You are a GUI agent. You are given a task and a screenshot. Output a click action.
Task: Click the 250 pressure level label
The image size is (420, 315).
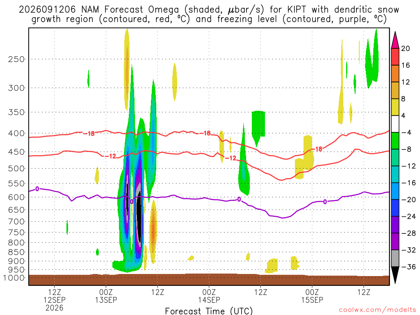16,59
